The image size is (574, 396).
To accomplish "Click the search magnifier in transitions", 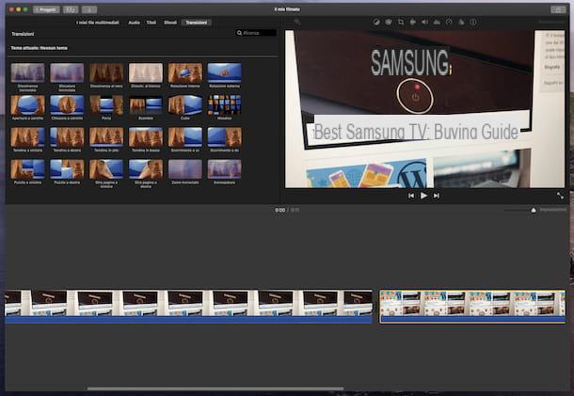I will tap(239, 33).
